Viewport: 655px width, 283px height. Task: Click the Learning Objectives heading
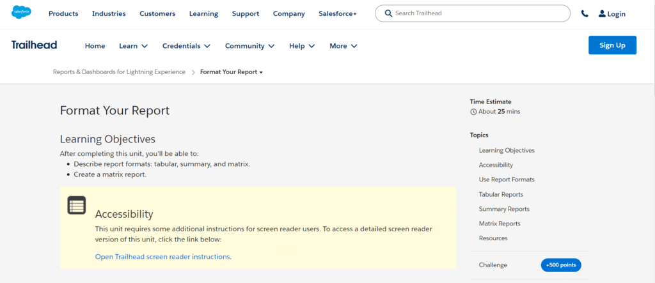pos(107,139)
